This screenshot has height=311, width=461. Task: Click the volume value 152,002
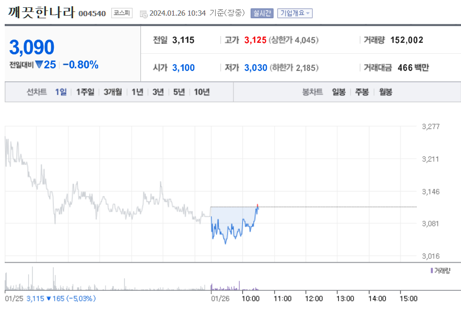[x=407, y=40]
